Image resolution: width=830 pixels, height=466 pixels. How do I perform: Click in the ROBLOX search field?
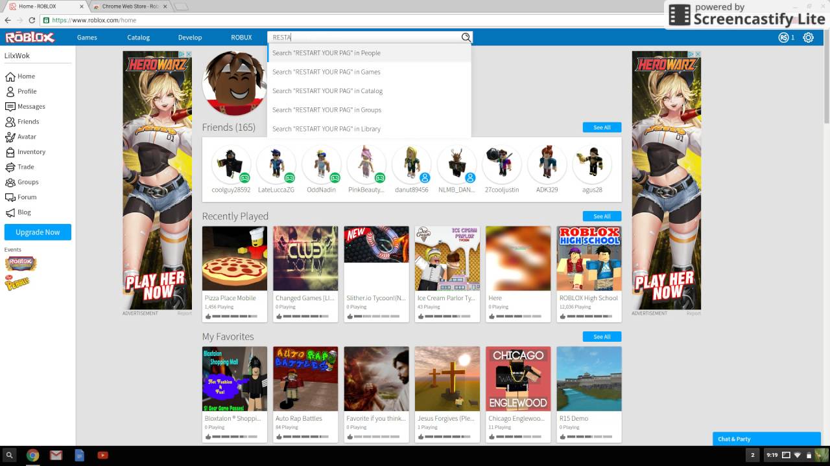pos(363,38)
